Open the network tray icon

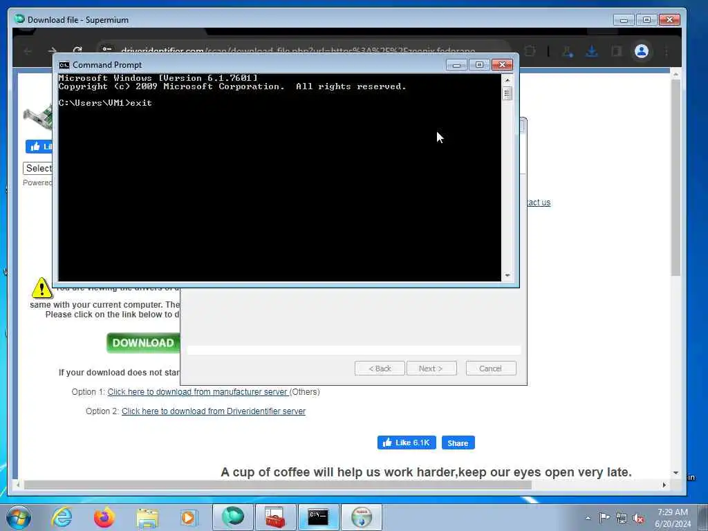click(x=622, y=518)
